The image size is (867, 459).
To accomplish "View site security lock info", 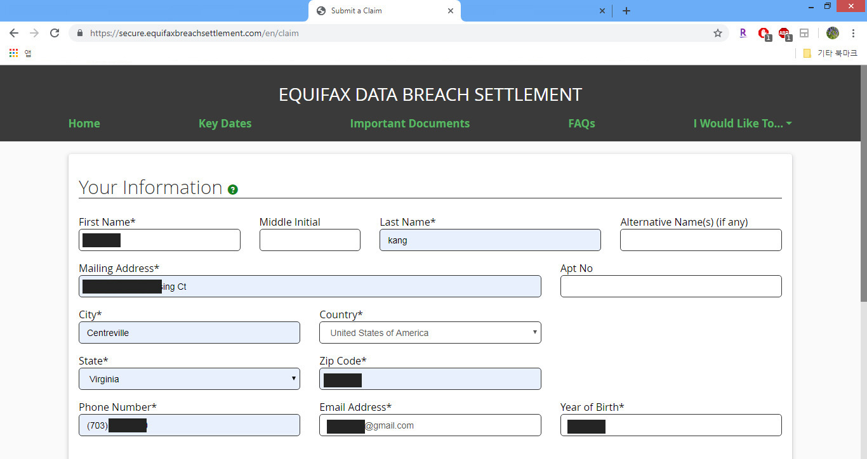I will click(x=80, y=33).
